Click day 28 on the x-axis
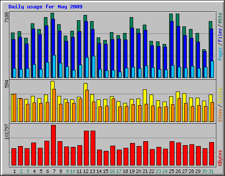Screen dimensions: 225x176 point(191,171)
